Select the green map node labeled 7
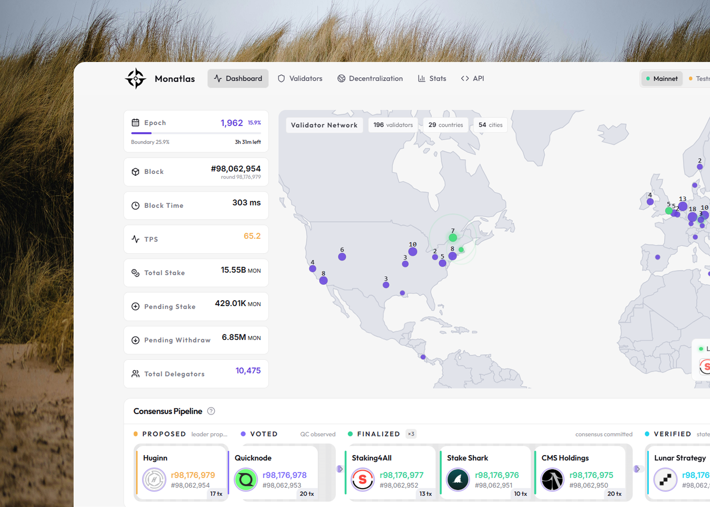 [453, 237]
